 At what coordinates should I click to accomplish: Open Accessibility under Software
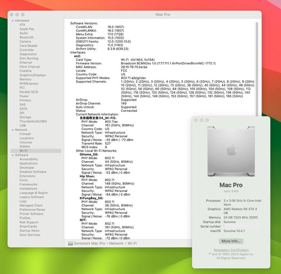(x=29, y=159)
